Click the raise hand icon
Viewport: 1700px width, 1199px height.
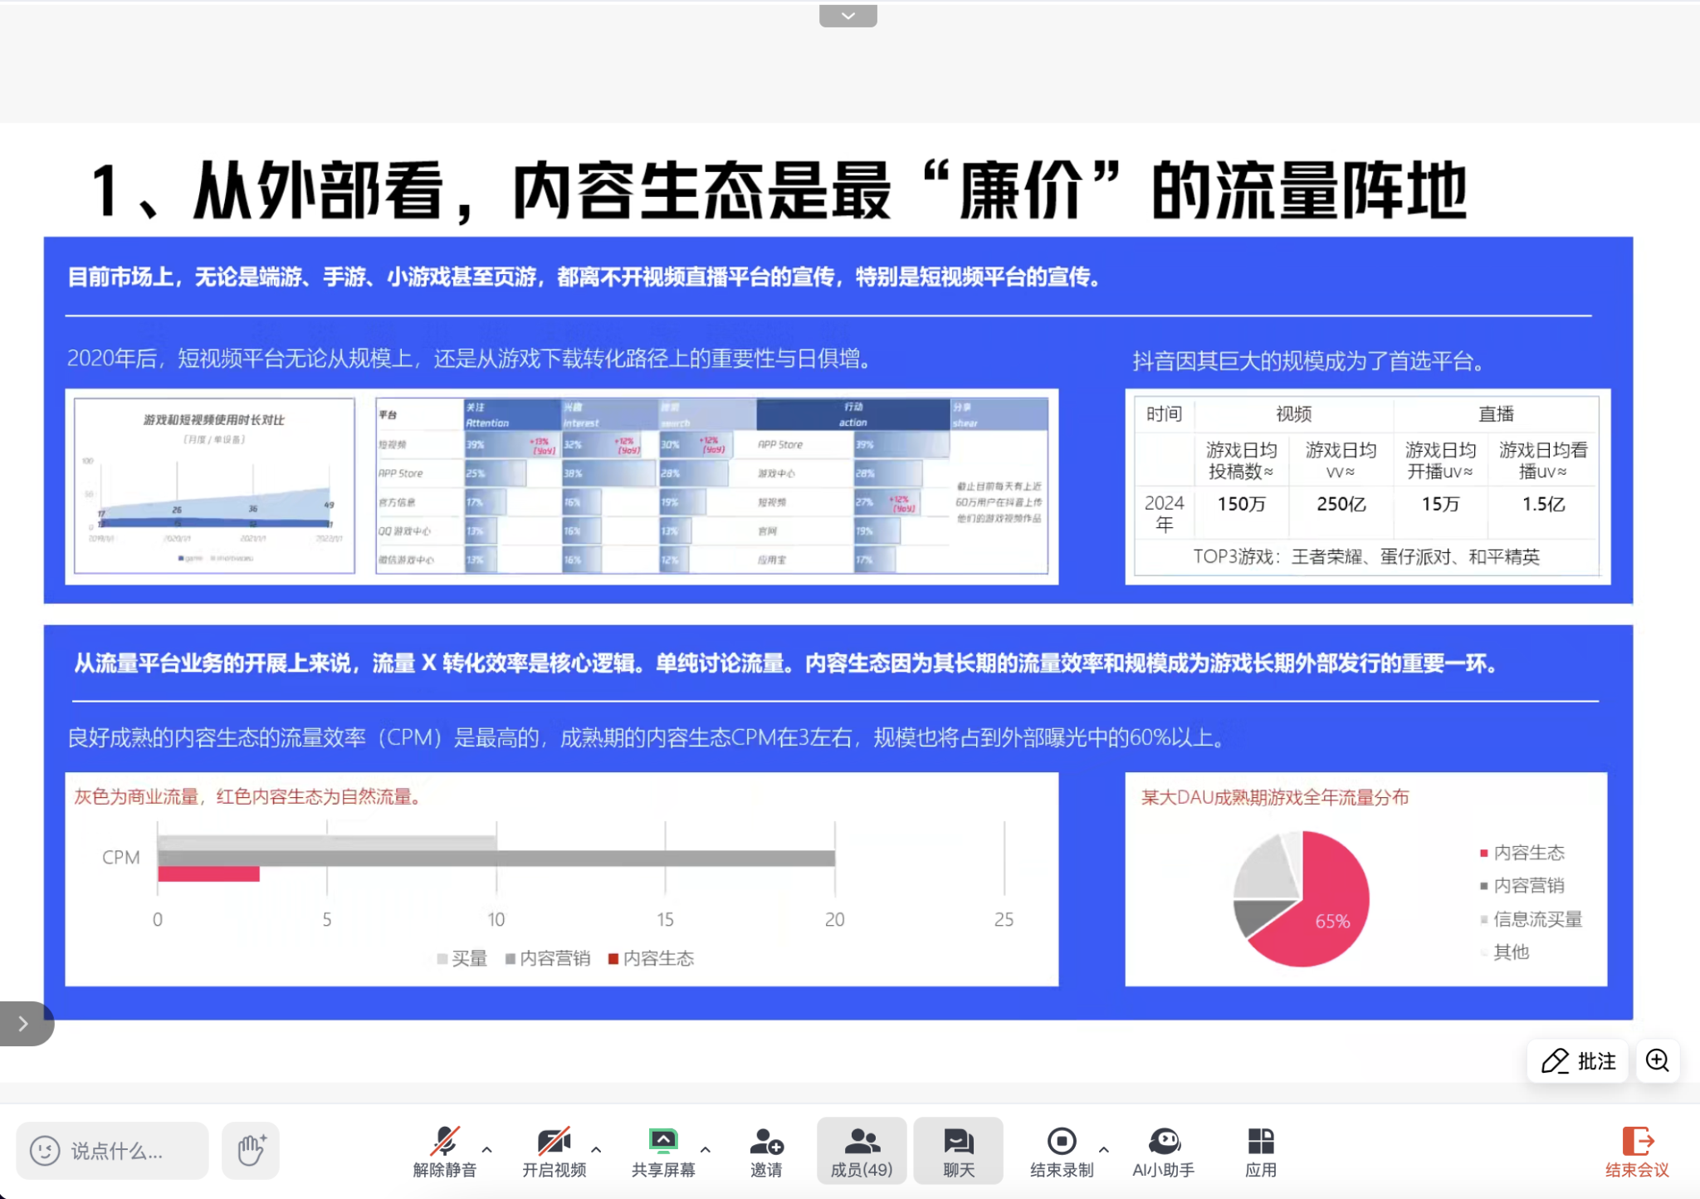[x=251, y=1150]
